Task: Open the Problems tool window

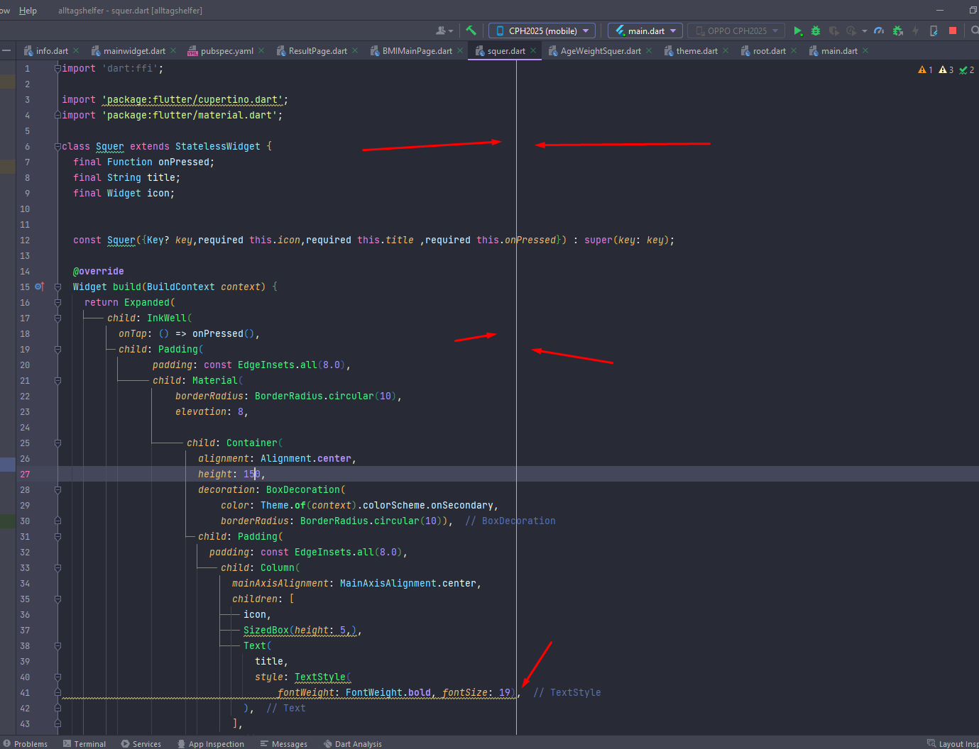Action: point(26,743)
